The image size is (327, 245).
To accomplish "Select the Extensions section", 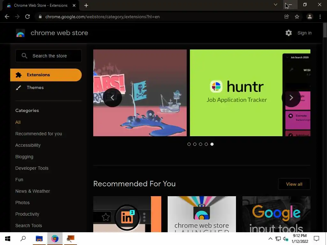I will (46, 75).
